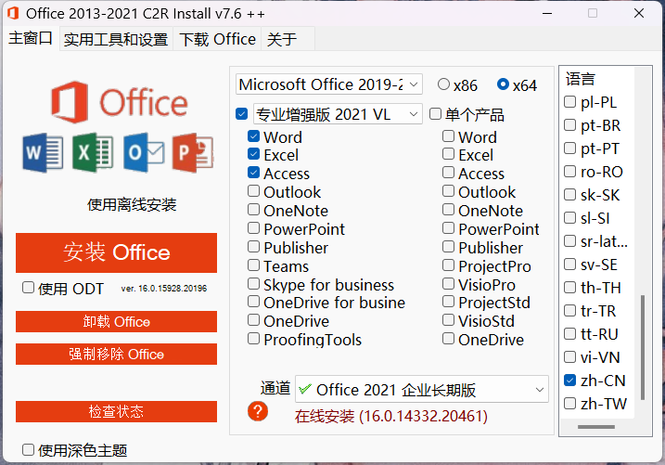This screenshot has width=665, height=465.
Task: Open the 下载 Office tab
Action: (x=217, y=39)
